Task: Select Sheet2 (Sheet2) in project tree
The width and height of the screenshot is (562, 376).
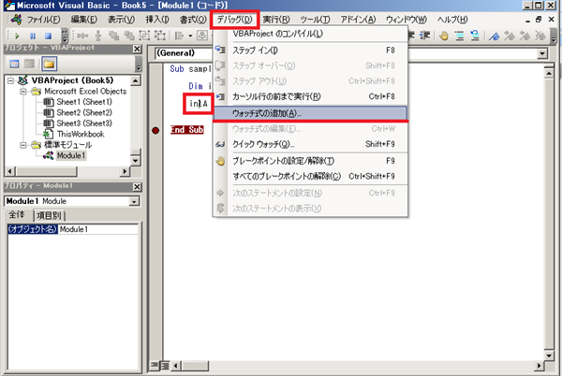Action: (84, 112)
